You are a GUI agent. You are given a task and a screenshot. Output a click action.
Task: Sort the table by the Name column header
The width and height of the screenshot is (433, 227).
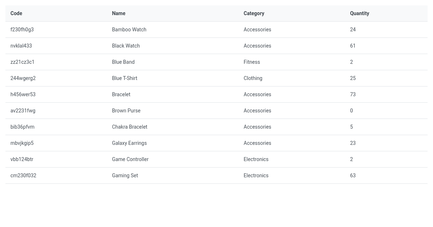[119, 13]
